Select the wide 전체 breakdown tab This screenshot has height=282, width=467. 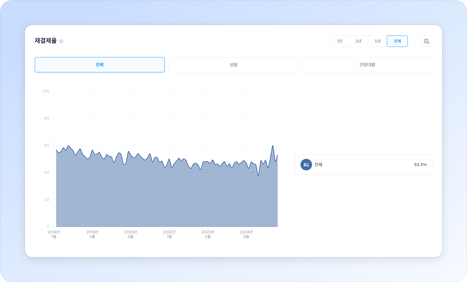(x=99, y=65)
